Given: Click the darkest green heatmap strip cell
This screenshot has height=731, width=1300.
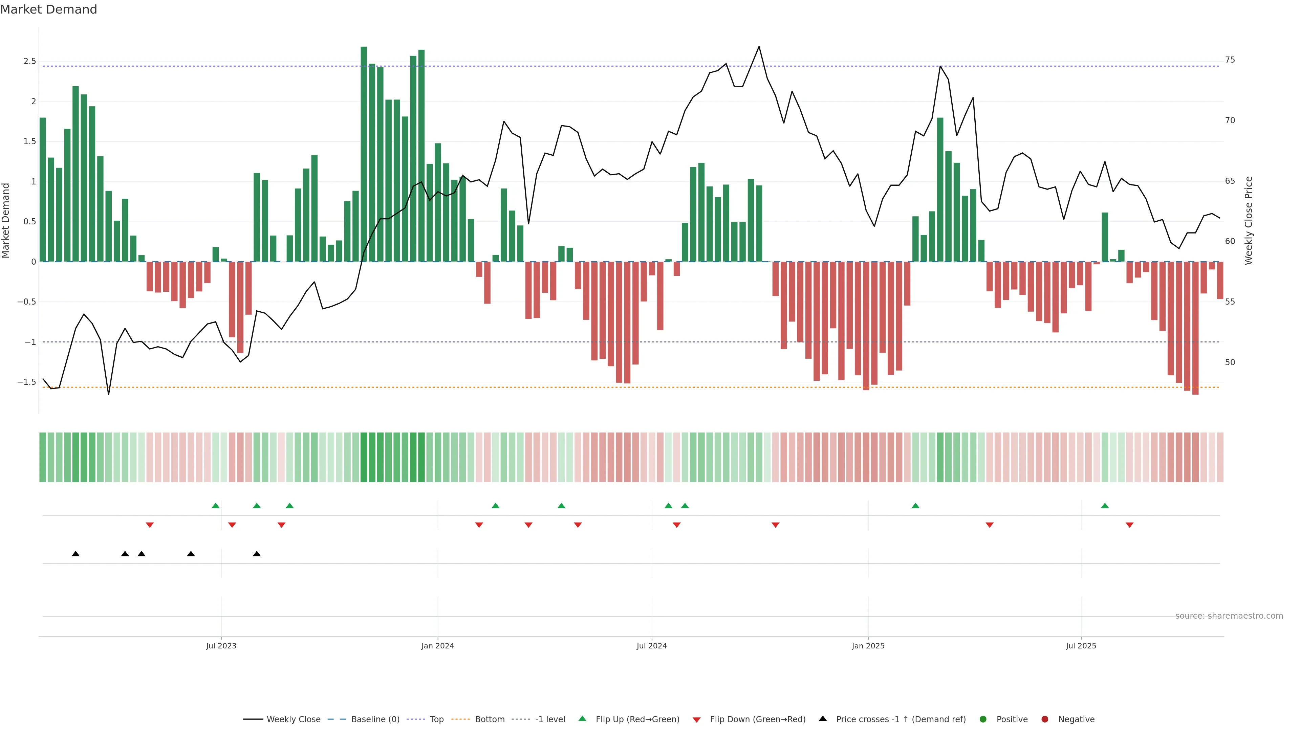Looking at the screenshot, I should pyautogui.click(x=364, y=457).
